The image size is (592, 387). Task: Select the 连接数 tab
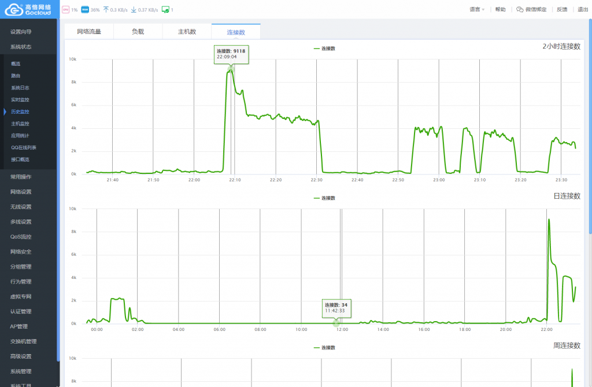tap(236, 32)
